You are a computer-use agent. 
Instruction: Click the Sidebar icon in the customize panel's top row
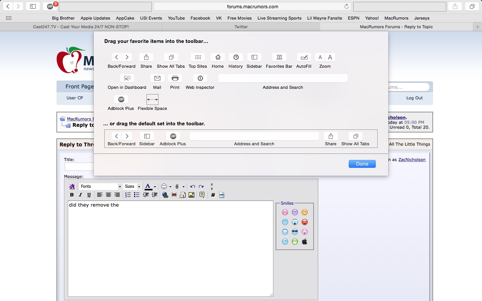(254, 57)
